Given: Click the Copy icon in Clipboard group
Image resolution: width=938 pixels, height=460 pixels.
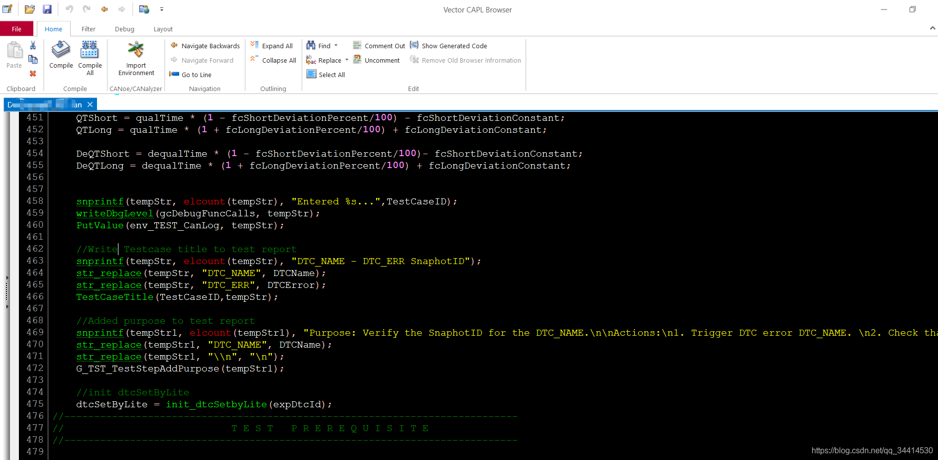Looking at the screenshot, I should [33, 60].
